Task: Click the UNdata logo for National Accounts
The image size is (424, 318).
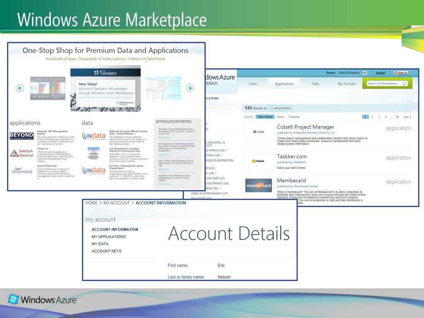Action: 94,136
